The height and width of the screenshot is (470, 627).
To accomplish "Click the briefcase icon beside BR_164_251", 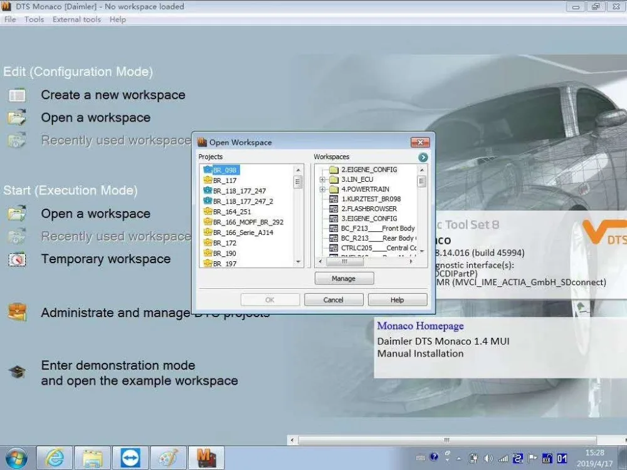I will pos(208,211).
